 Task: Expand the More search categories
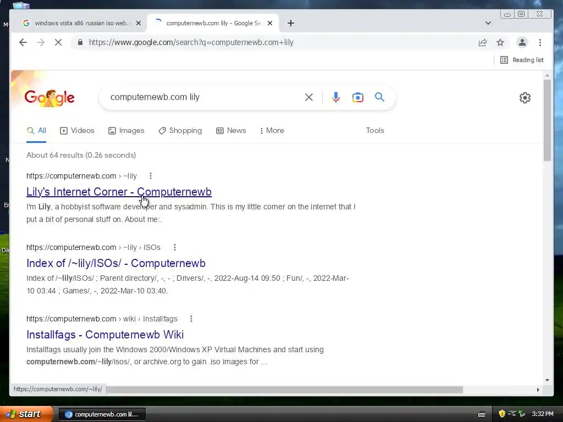(272, 131)
